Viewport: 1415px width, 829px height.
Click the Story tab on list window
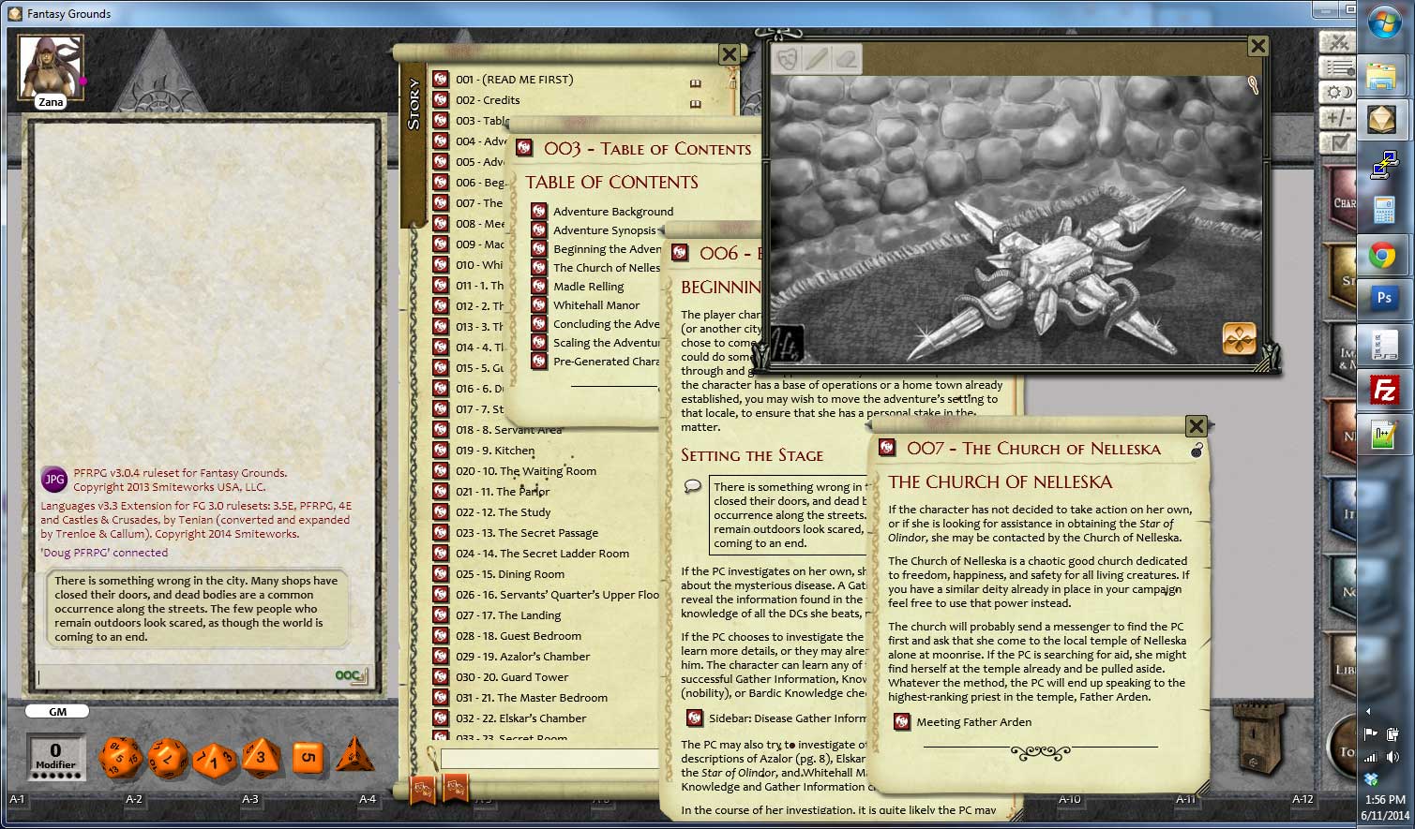pos(414,105)
